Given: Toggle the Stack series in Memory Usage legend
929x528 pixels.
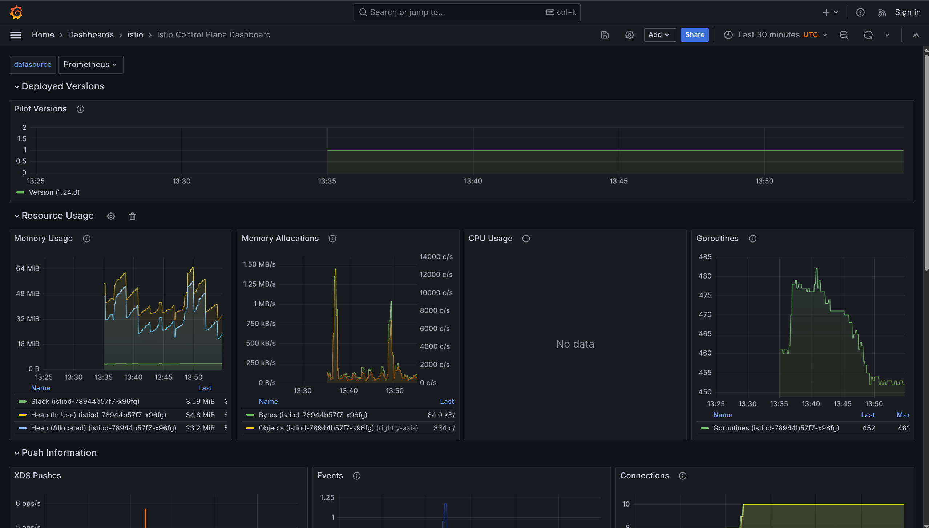Looking at the screenshot, I should coord(85,401).
